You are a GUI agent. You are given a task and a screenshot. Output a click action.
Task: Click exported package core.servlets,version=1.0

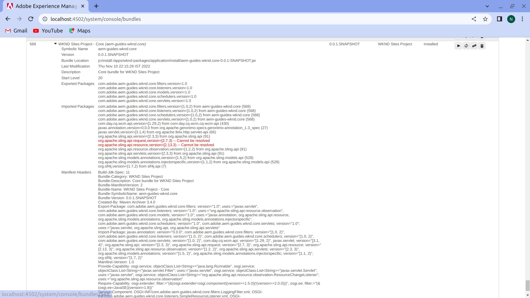(x=145, y=101)
